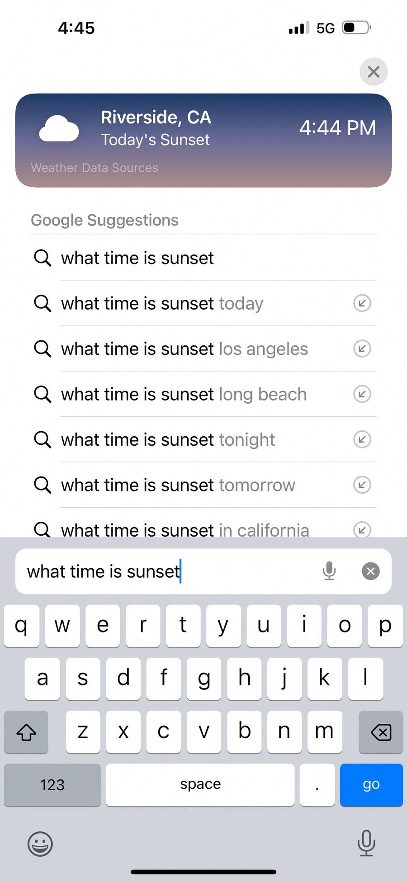
Task: Fill in suggestion arrow for 'sunset tonight'
Action: pos(362,439)
